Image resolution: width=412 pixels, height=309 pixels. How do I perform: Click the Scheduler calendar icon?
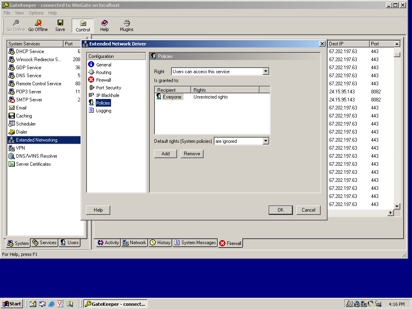(x=11, y=124)
